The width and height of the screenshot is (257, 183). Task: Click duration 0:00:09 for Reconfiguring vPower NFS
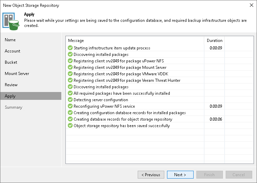pos(216,106)
